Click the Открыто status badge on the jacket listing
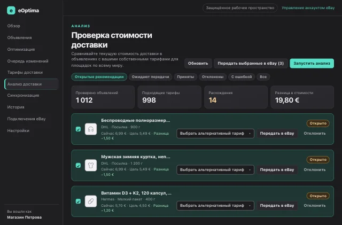 pyautogui.click(x=318, y=159)
